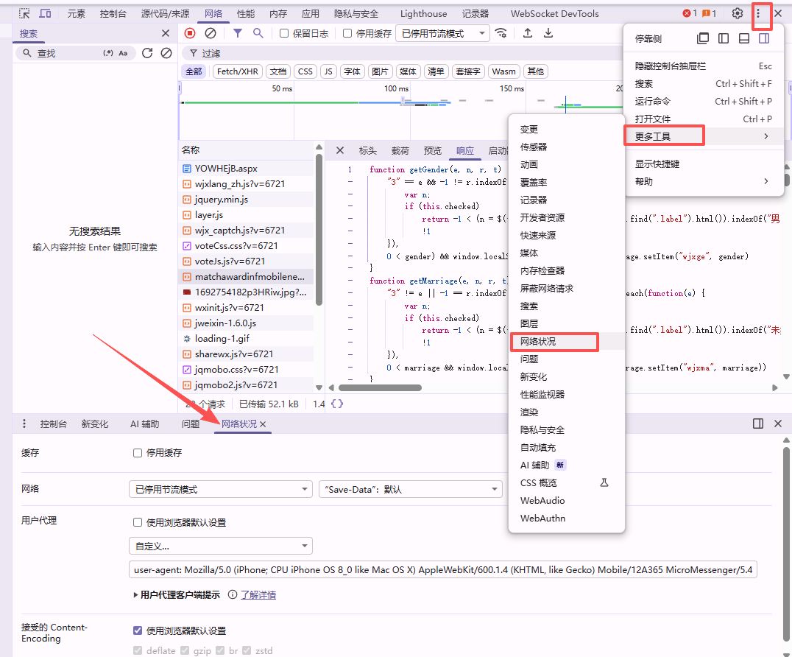792x657 pixels.
Task: Tick 使用浏览器默认设置 under 用户代理
Action: pos(138,522)
